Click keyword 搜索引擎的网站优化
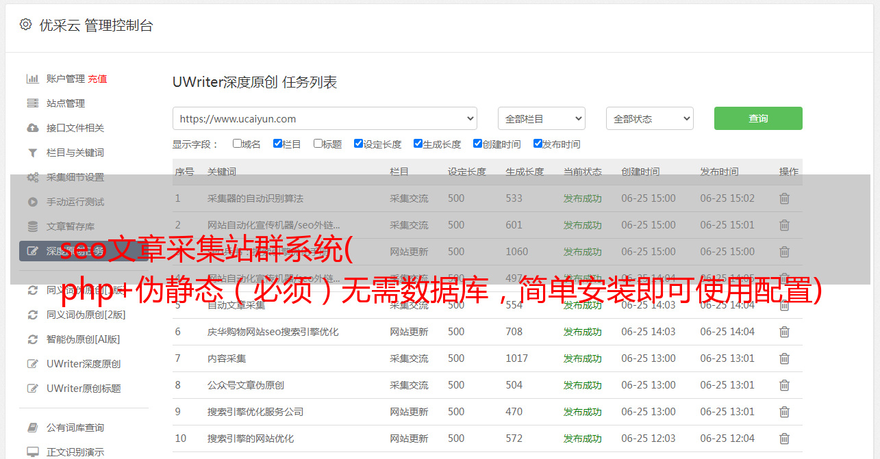 pos(251,438)
